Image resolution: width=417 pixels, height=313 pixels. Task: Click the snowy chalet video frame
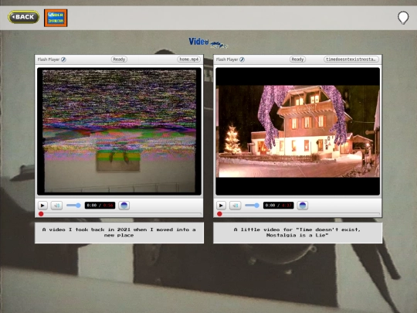pyautogui.click(x=297, y=131)
